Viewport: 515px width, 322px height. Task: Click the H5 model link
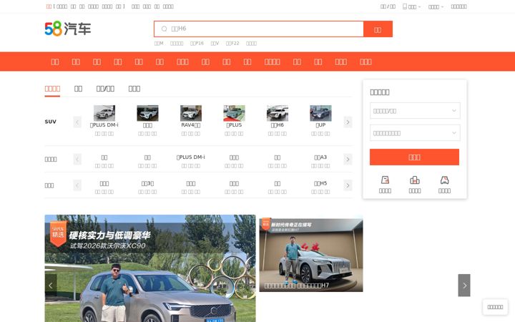320,183
